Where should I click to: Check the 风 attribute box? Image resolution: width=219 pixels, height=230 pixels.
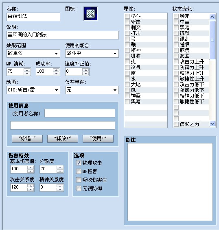127,90
